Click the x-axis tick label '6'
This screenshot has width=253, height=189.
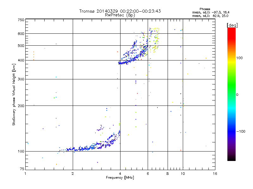[148, 174]
